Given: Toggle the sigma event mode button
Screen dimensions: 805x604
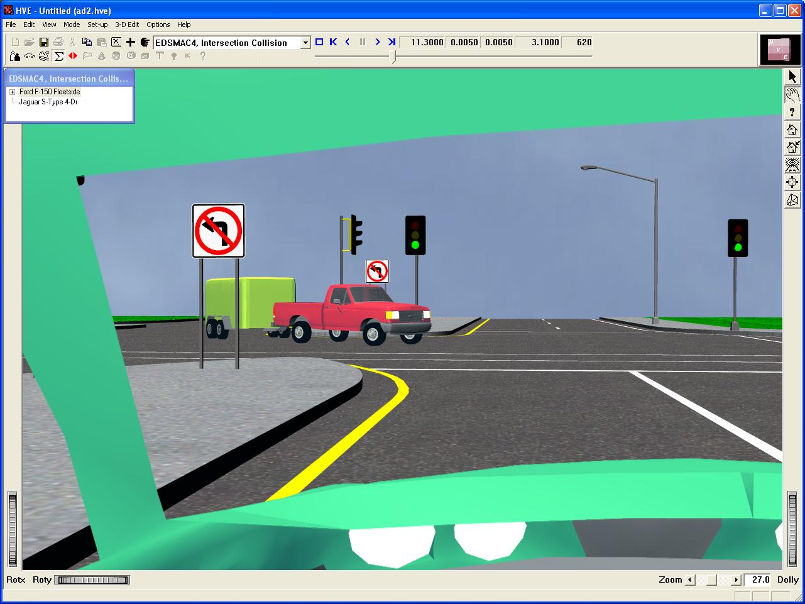Looking at the screenshot, I should click(59, 56).
